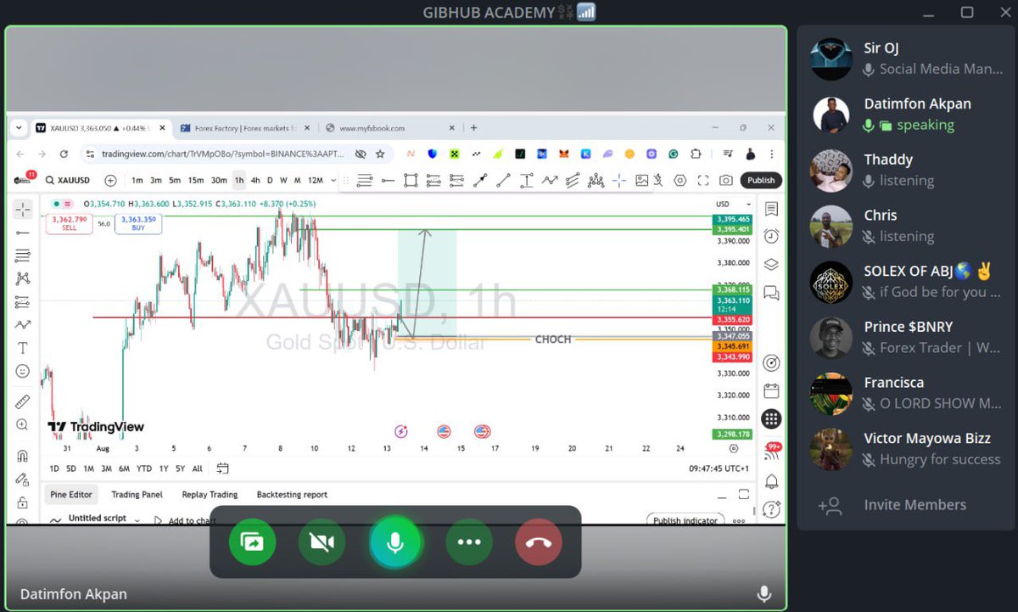
Task: Open the economic calendar icon
Action: [x=770, y=390]
